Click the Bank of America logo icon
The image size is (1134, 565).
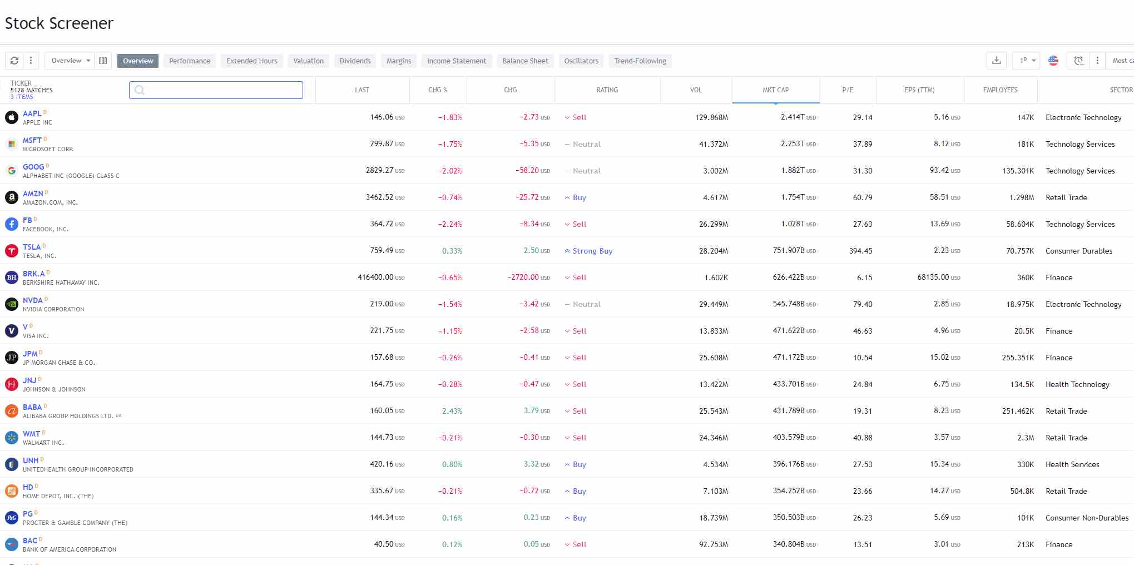point(12,544)
